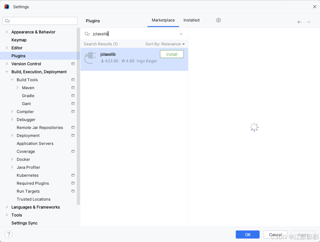The image size is (320, 242).
Task: Close the Settings dialog window
Action: click(x=315, y=7)
